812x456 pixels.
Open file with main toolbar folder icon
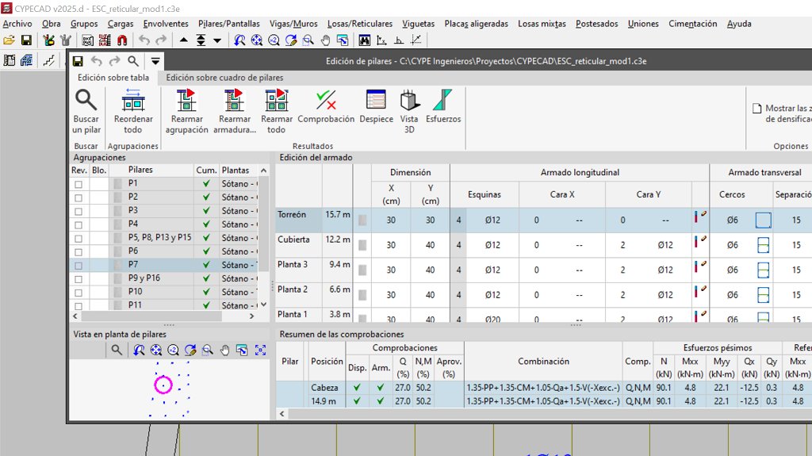(9, 40)
